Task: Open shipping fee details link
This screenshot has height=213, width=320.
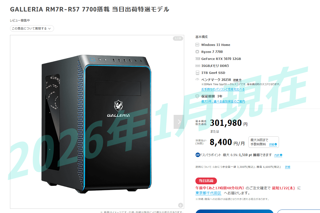Action: [287, 167]
